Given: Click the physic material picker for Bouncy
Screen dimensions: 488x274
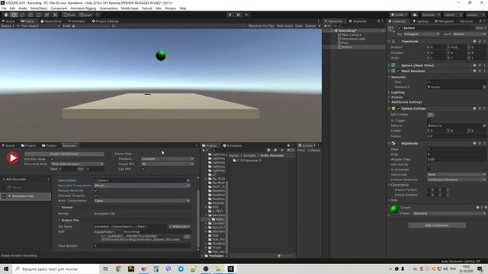Looking at the screenshot, I should 484,126.
